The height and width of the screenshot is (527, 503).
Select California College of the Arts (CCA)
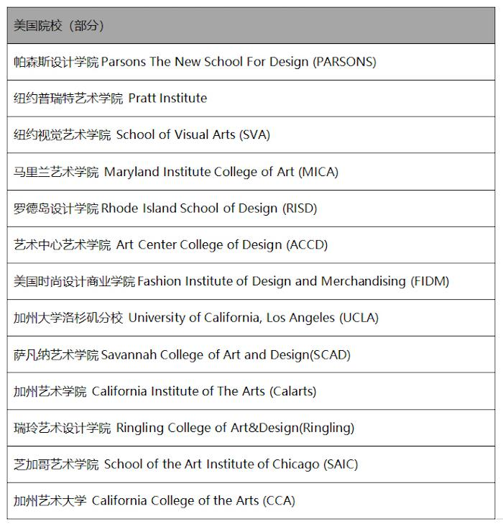(x=251, y=501)
